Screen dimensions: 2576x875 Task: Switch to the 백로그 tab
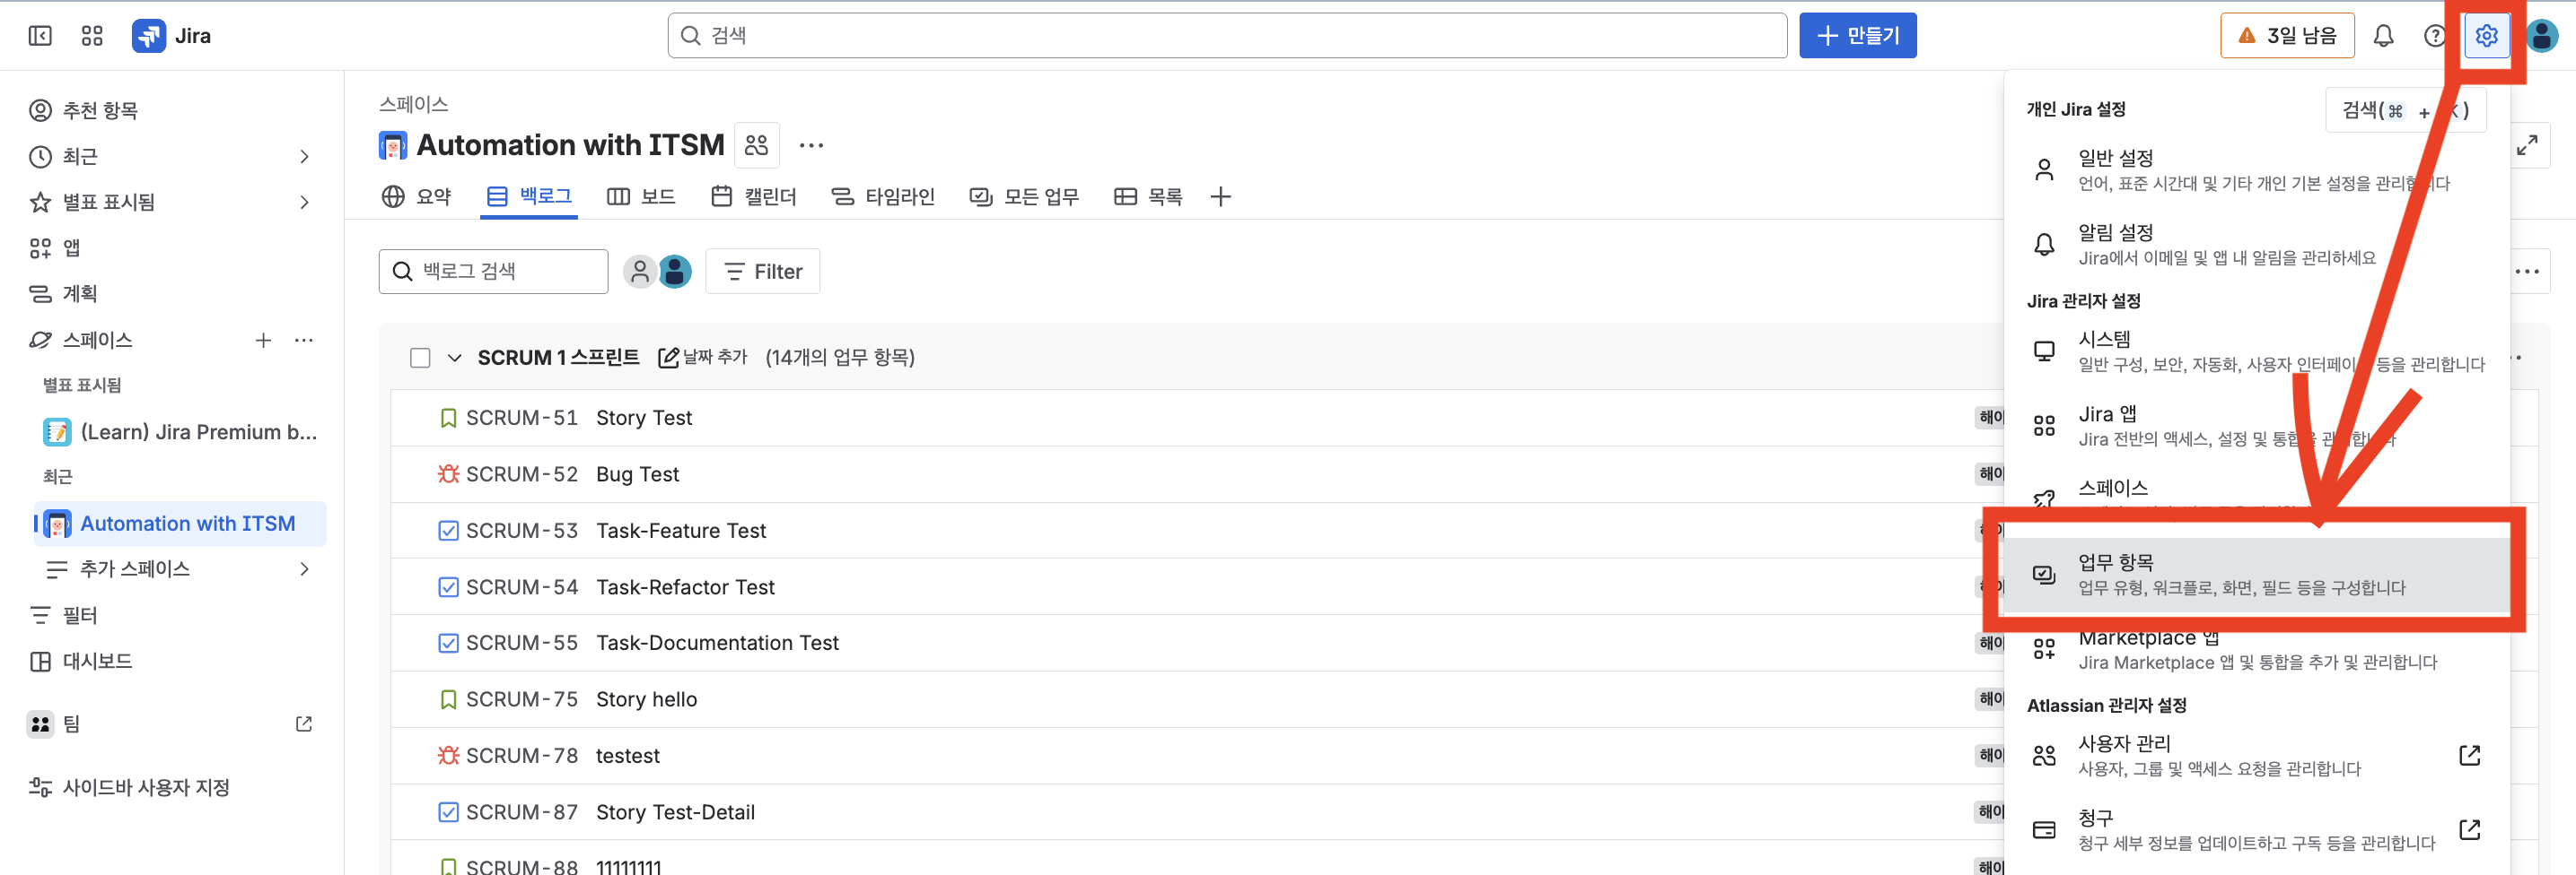530,196
